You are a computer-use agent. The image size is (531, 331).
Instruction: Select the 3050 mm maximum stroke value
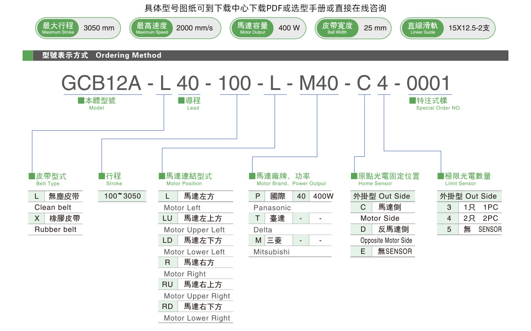pyautogui.click(x=99, y=28)
